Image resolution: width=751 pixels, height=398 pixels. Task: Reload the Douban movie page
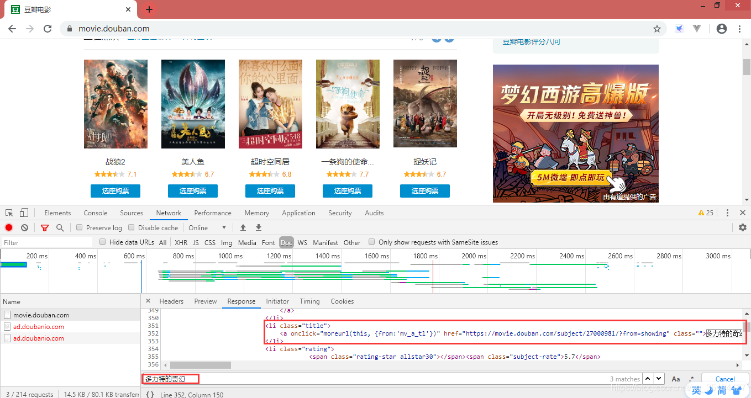[x=48, y=29]
